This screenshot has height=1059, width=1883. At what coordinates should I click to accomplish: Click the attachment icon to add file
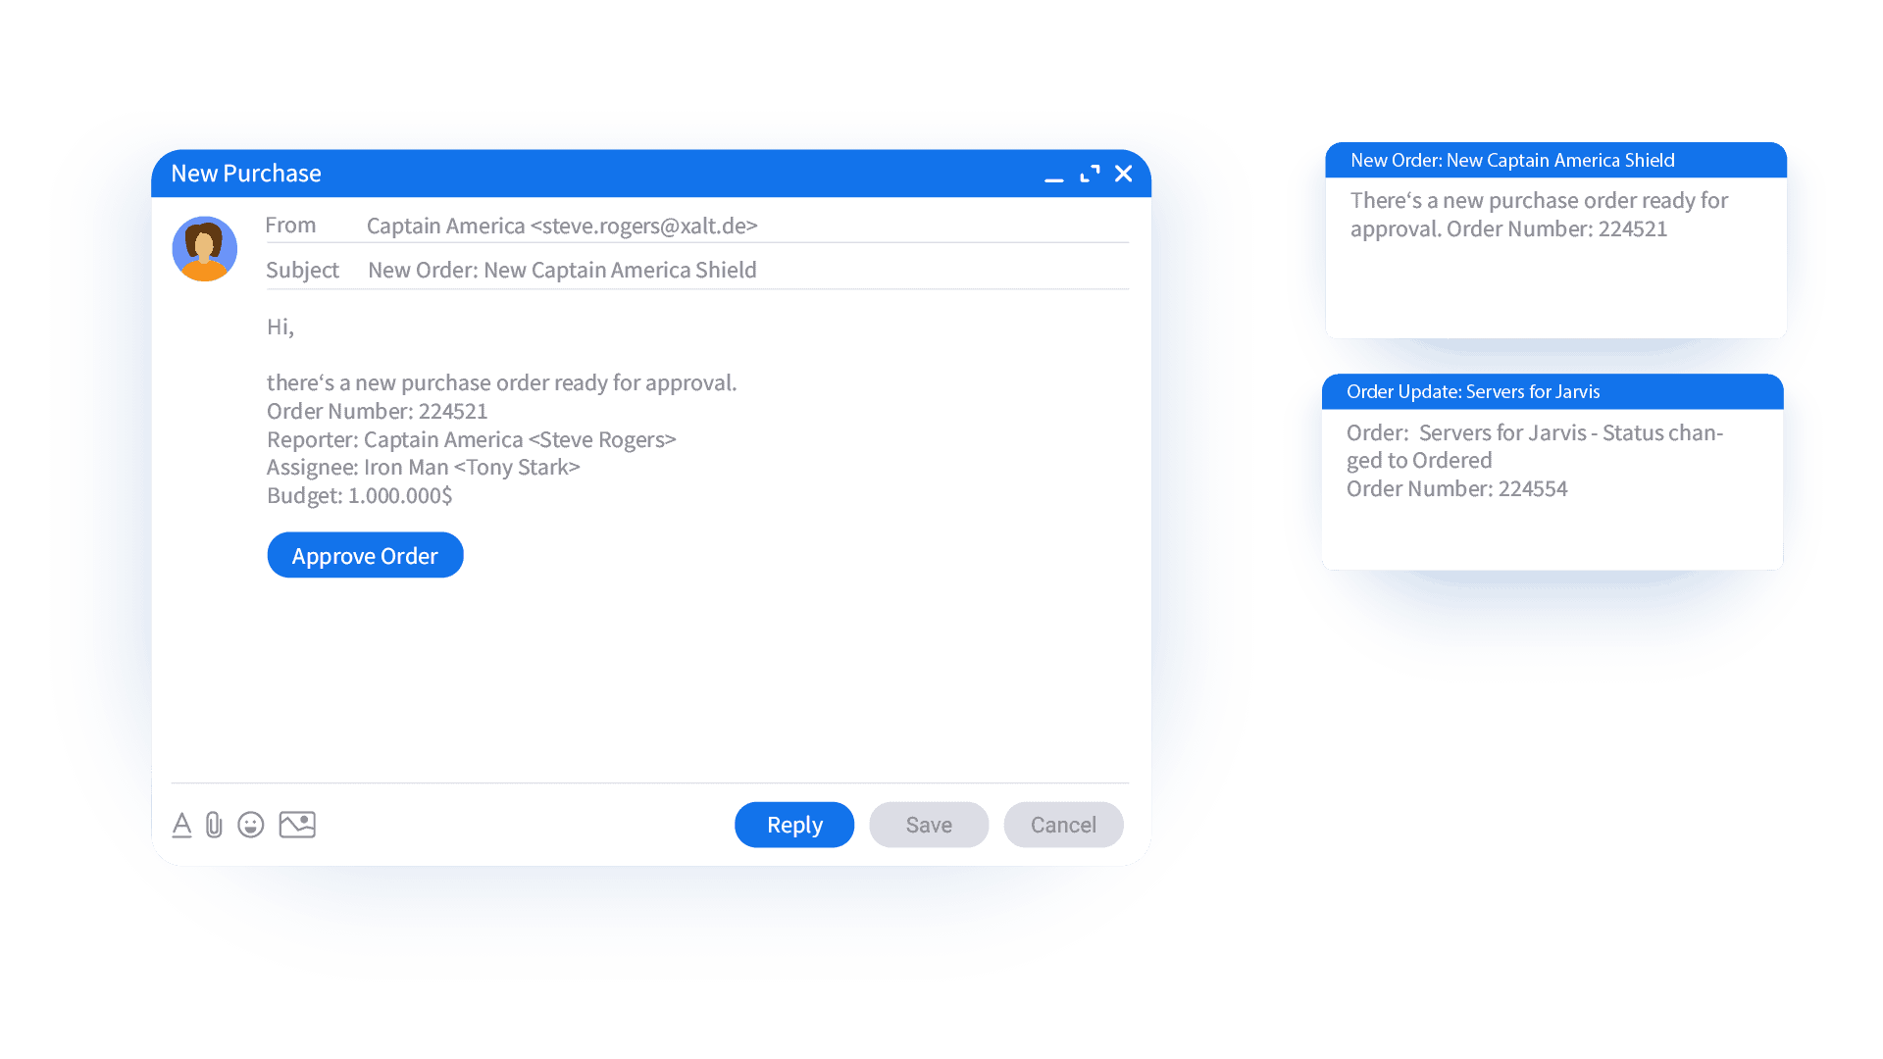pos(214,824)
